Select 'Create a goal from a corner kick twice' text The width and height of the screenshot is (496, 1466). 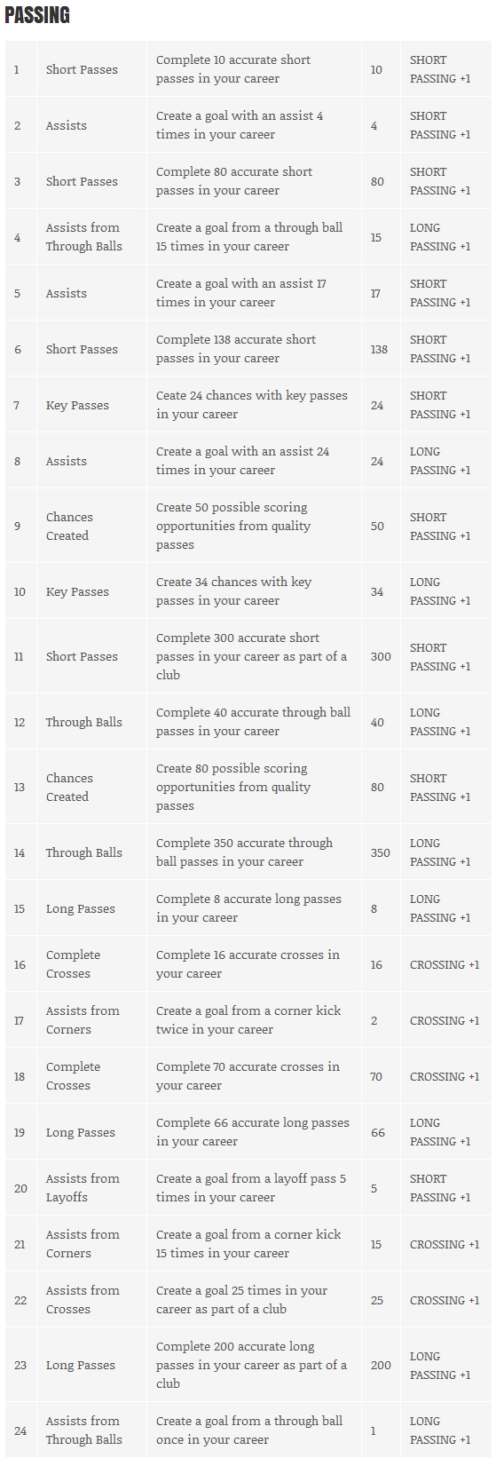(248, 1020)
